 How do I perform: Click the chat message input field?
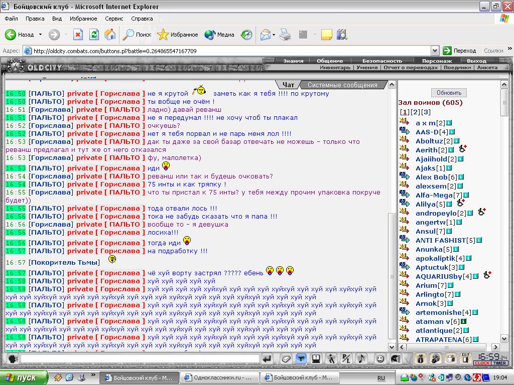[140, 359]
